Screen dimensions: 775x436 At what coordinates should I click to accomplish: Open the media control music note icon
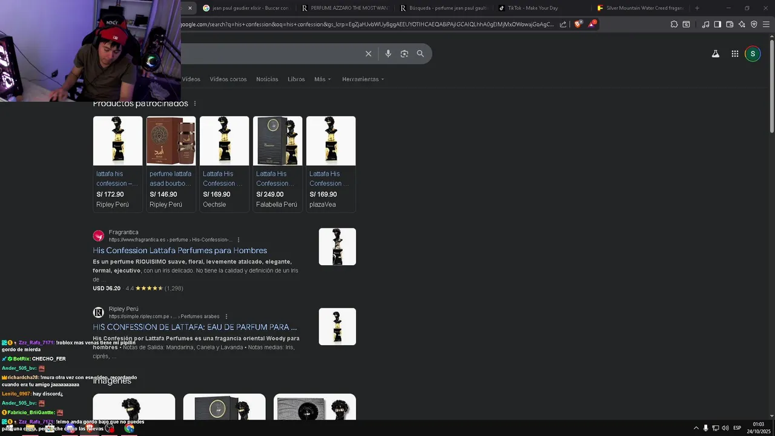pos(705,24)
